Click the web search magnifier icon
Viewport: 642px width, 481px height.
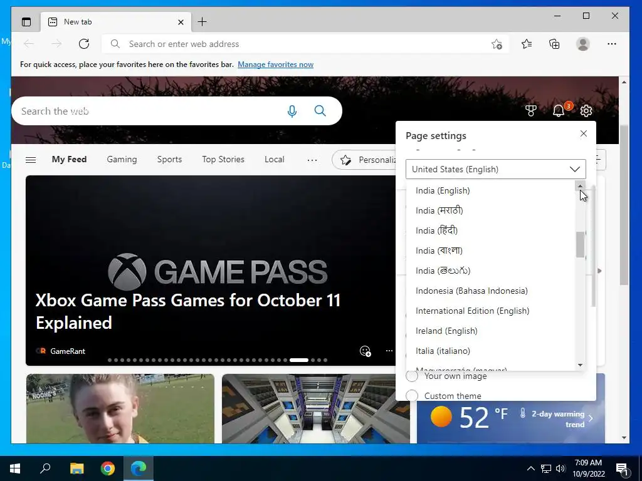[320, 111]
